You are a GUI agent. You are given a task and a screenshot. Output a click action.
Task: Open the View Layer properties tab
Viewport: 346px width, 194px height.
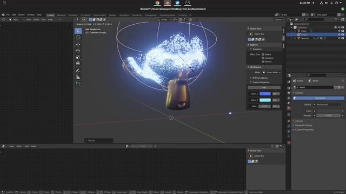pos(289,98)
